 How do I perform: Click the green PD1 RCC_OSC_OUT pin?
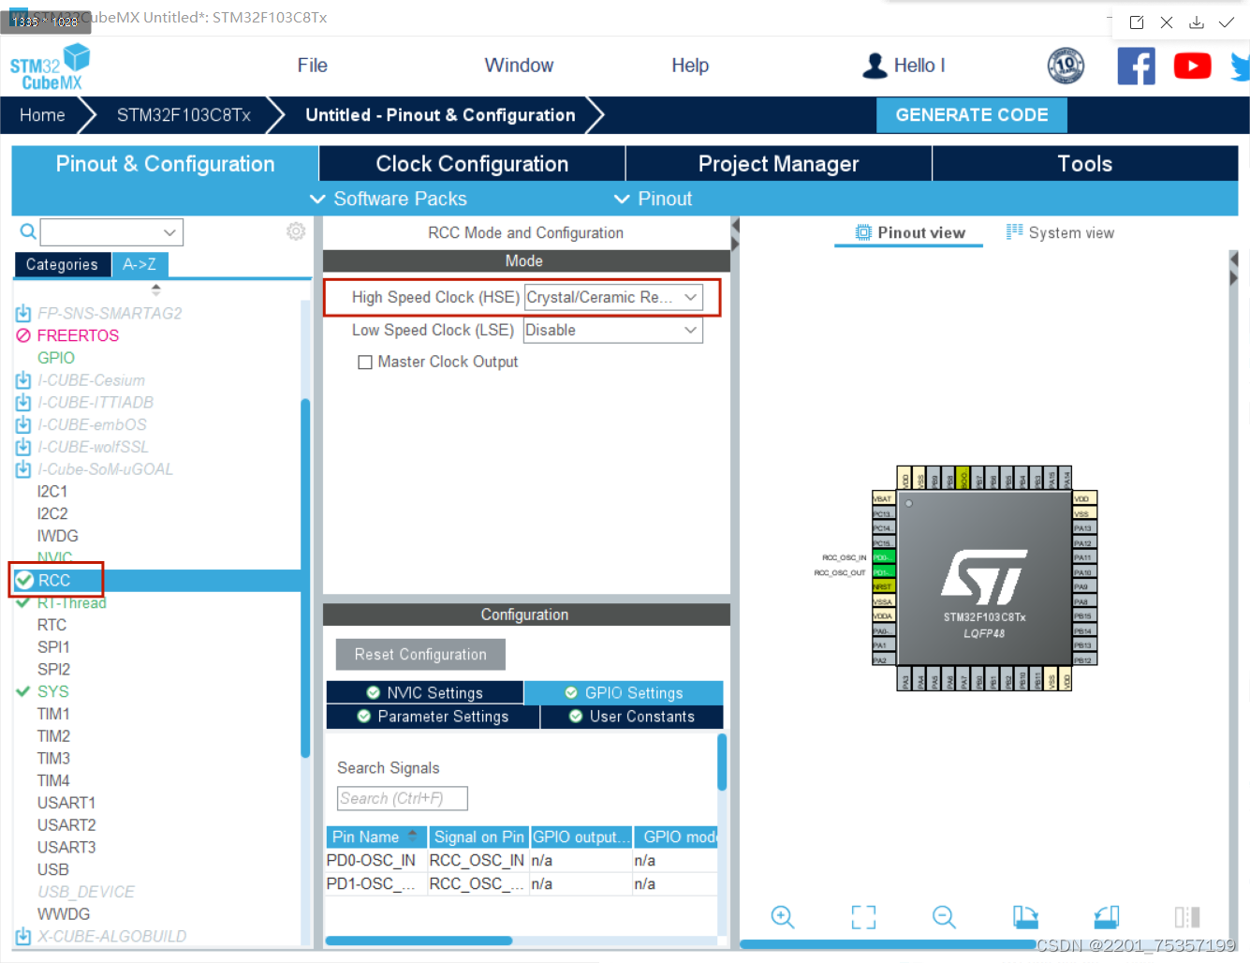pos(884,571)
